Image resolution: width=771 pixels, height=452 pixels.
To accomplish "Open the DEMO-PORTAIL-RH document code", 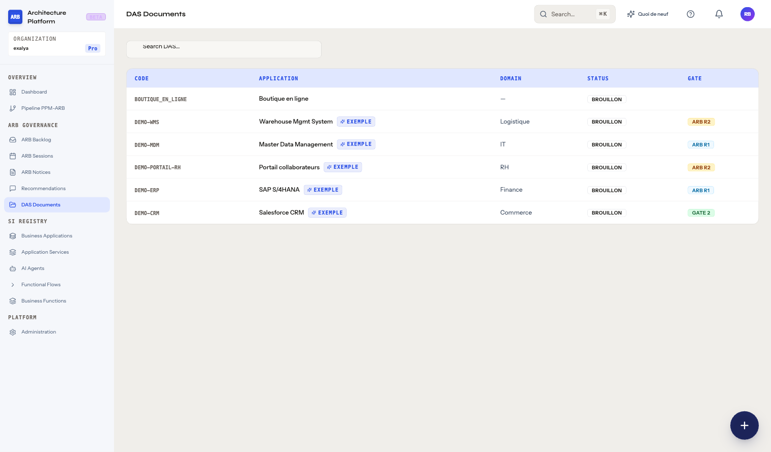I will pyautogui.click(x=157, y=168).
